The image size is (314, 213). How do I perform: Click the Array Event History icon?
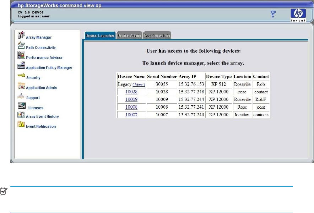point(21,115)
